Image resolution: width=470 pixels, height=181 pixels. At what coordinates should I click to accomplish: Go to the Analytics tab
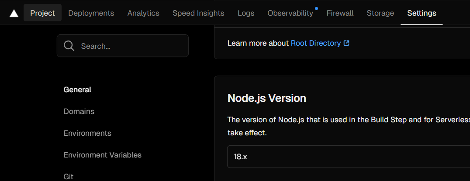tap(143, 13)
